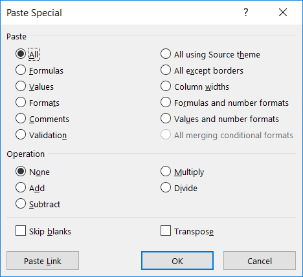This screenshot has width=303, height=277.
Task: Confirm with the OK button
Action: [177, 261]
